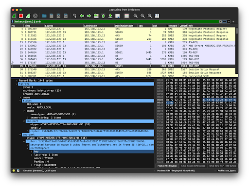249x187 pixels.
Task: Select packet 25 AS-REP row
Action: click(123, 52)
